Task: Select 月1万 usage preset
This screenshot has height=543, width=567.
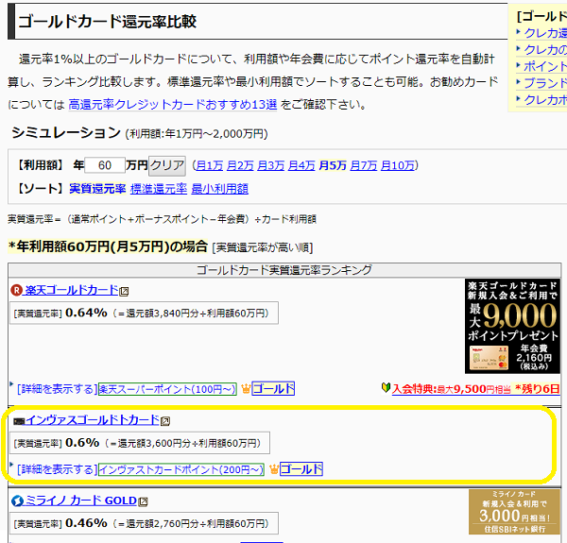Action: tap(210, 165)
